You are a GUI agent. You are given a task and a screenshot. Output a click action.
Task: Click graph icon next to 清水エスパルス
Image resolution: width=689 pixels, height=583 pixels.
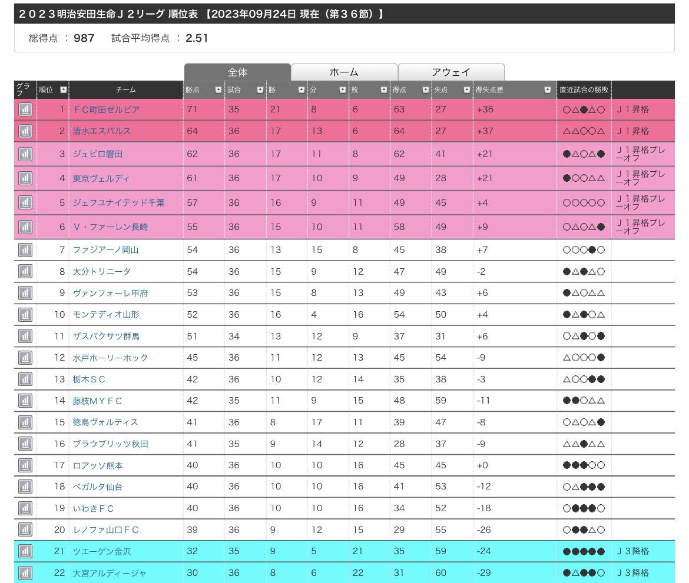click(x=25, y=131)
